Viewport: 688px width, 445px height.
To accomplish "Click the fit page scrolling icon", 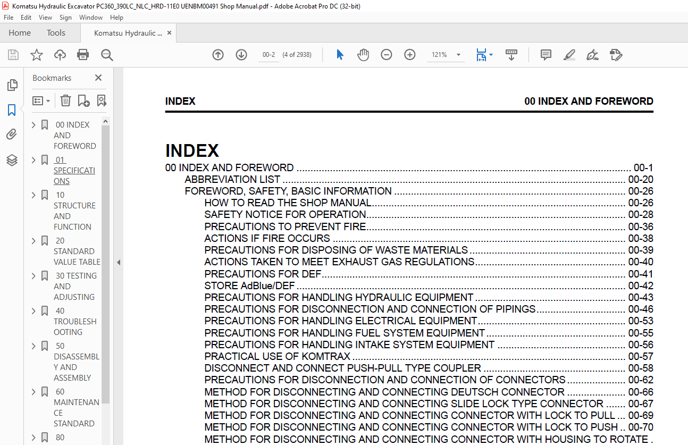I will tap(481, 55).
